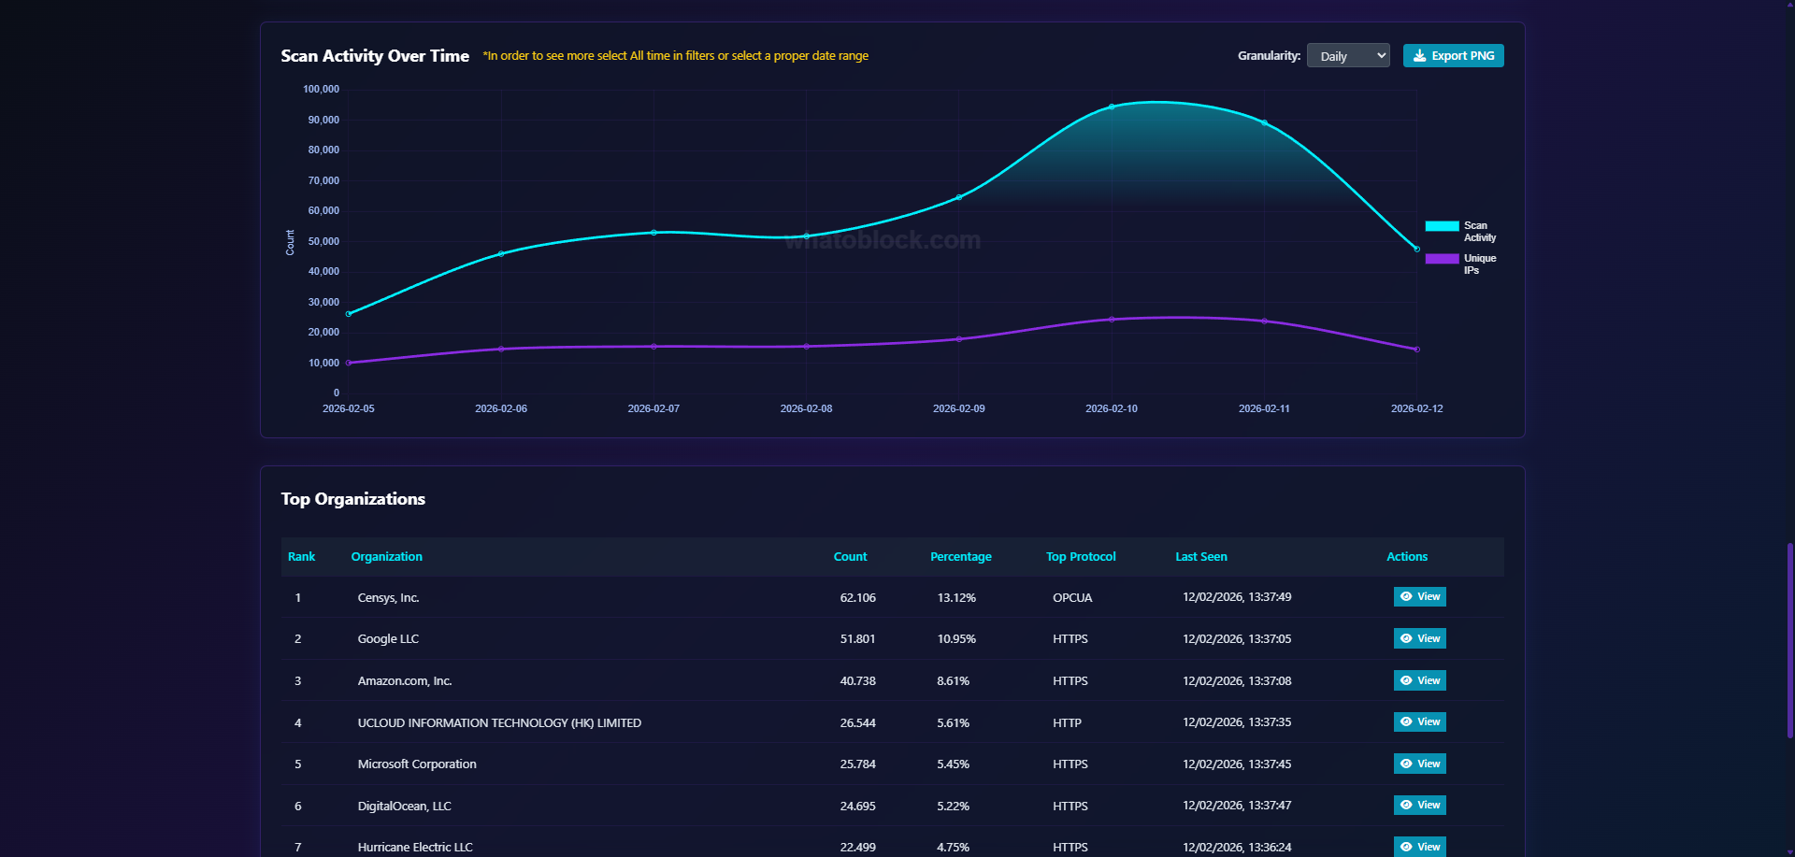Click the Scan Activity Over Time heading
Image resolution: width=1795 pixels, height=857 pixels.
click(375, 56)
